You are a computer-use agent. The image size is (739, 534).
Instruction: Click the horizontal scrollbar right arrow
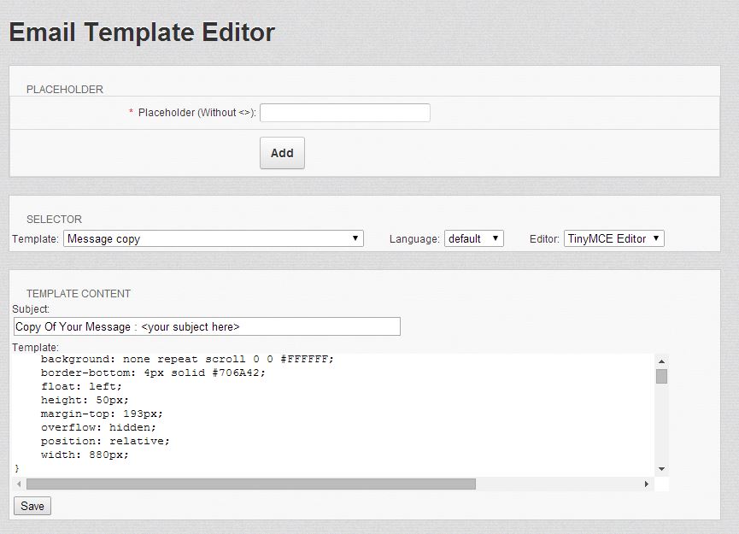647,484
